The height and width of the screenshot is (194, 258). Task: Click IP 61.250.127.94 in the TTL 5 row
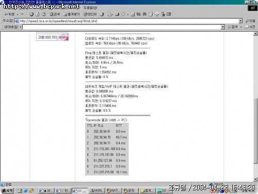103,160
